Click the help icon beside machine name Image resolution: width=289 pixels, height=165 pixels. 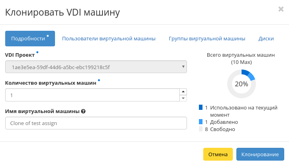[83, 111]
